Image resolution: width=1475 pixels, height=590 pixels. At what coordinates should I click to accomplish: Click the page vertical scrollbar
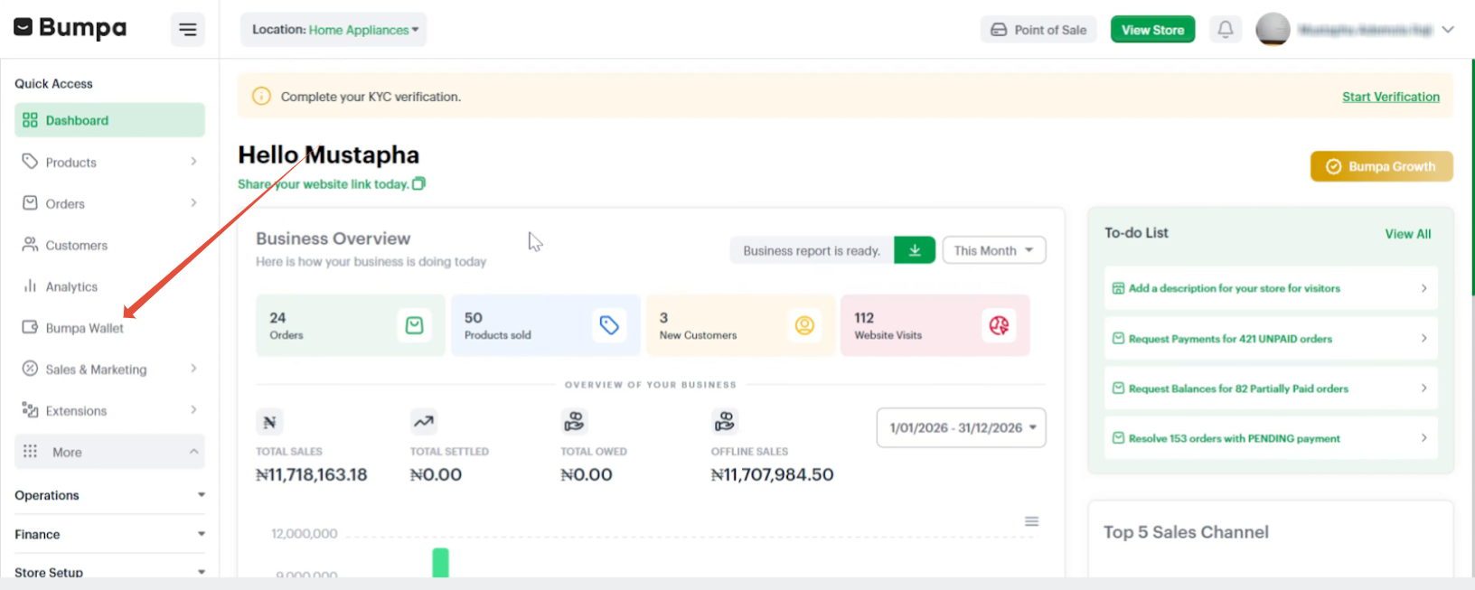1472,178
